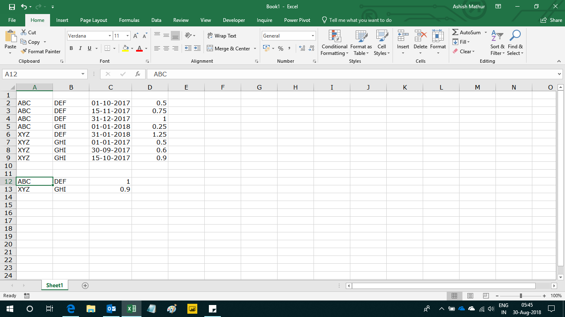The height and width of the screenshot is (317, 565).
Task: Open the File menu
Action: tap(12, 20)
